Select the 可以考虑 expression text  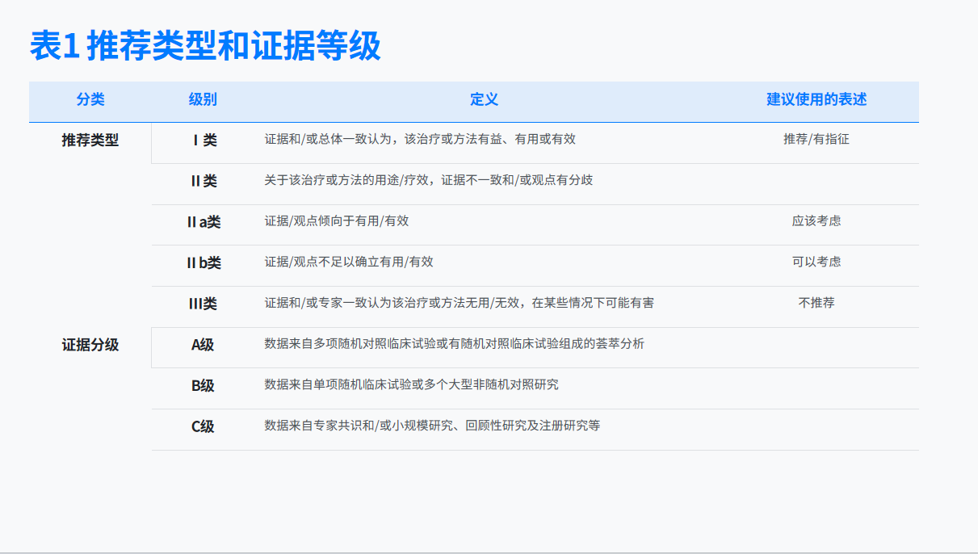tap(818, 262)
